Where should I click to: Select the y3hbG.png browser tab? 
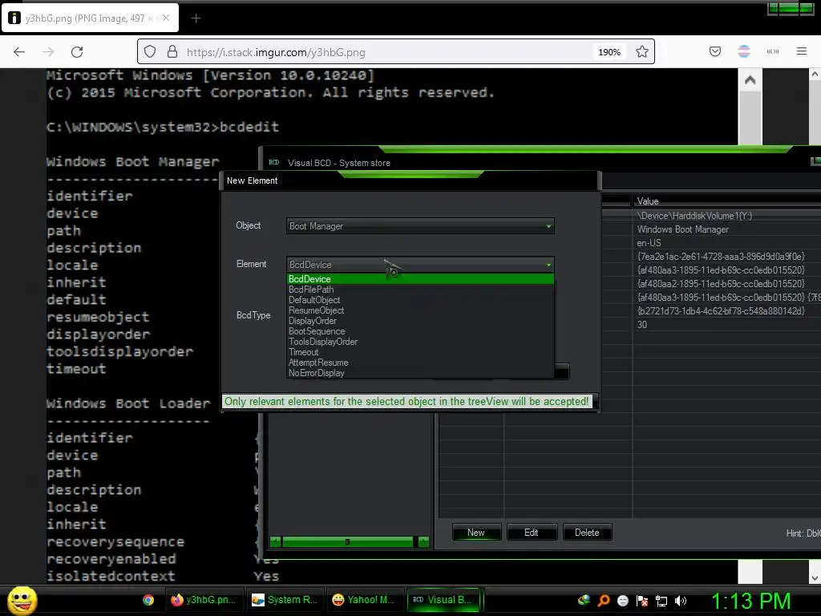[90, 18]
